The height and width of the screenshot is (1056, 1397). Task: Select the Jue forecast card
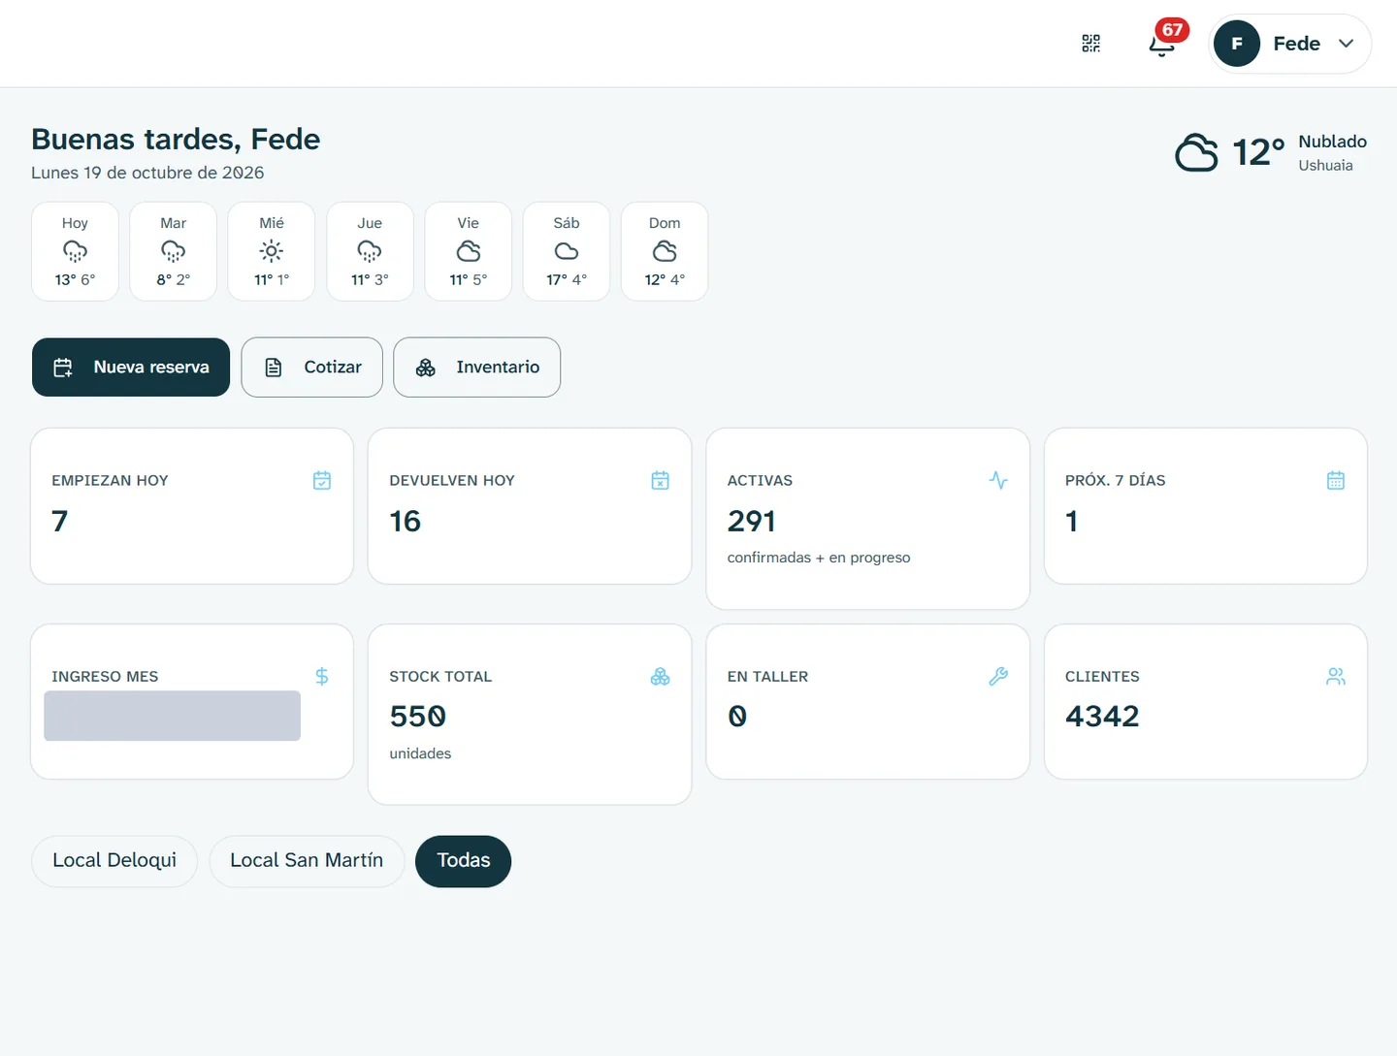[370, 251]
